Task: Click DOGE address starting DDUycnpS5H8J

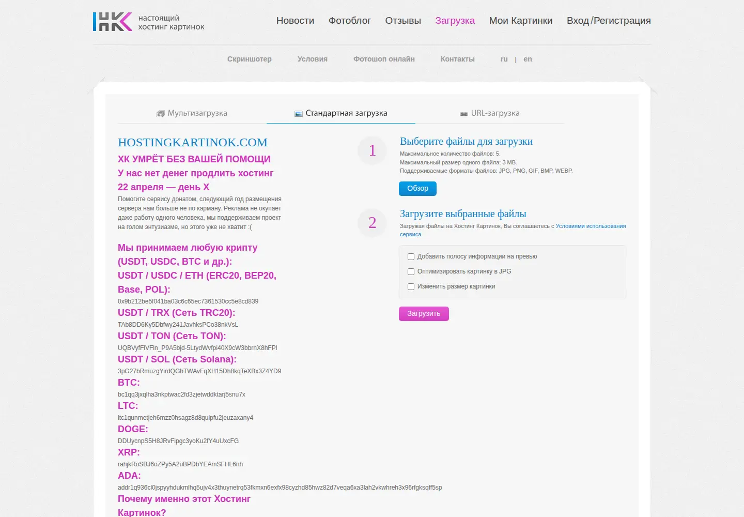Action: click(178, 441)
